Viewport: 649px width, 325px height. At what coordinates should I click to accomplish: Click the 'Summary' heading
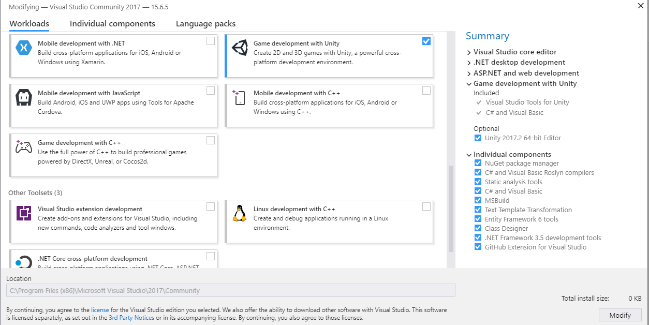488,36
